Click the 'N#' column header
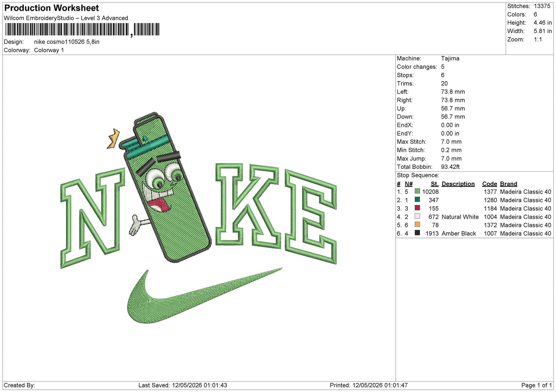Screen dimensions: 556x392 (409, 184)
